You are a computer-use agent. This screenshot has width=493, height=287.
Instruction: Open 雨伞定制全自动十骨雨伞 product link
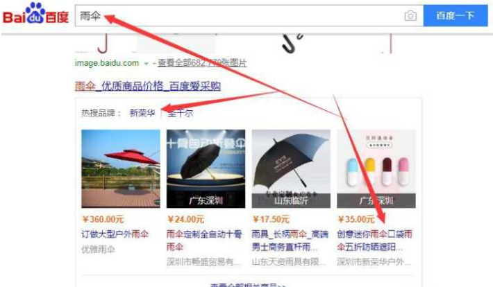pos(204,241)
